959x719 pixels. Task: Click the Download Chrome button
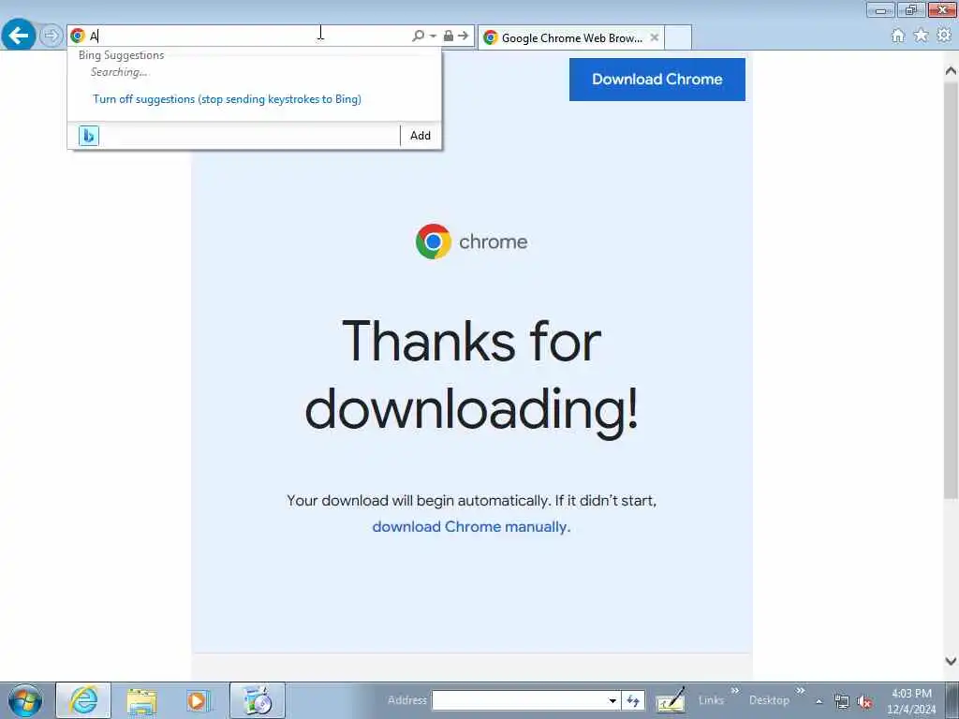(x=657, y=80)
